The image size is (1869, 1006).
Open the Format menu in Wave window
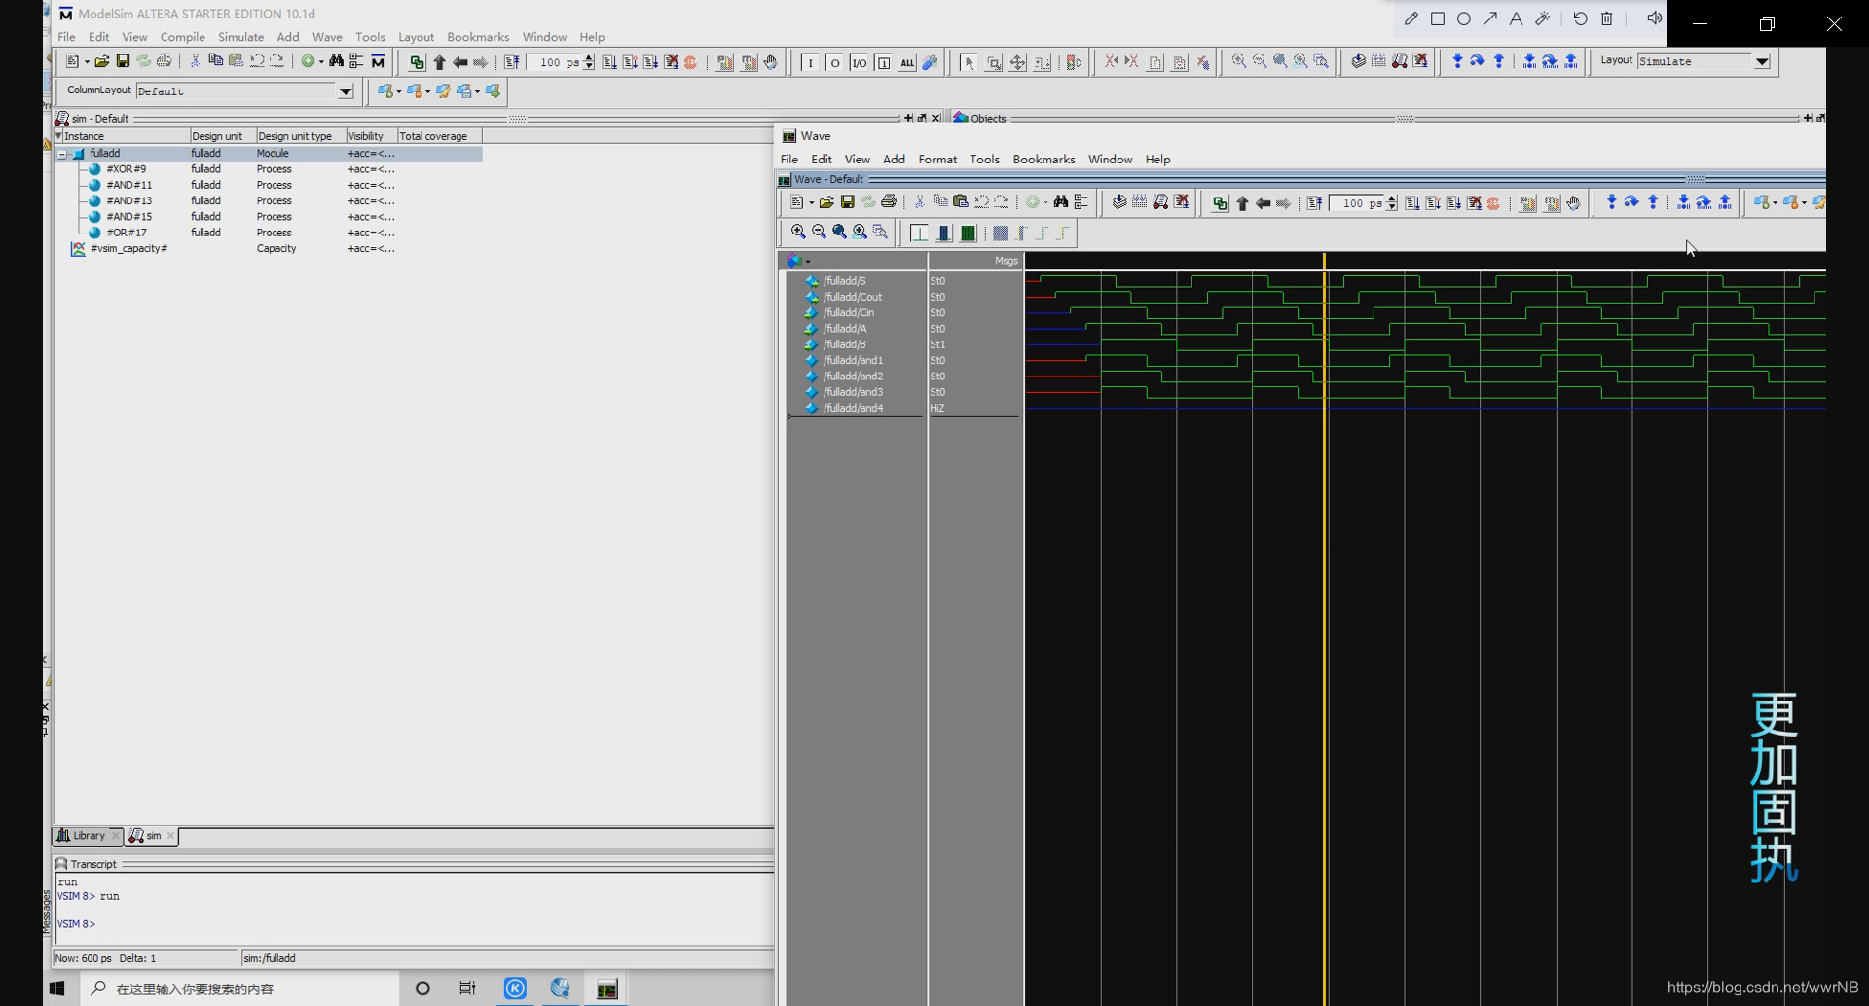click(937, 160)
